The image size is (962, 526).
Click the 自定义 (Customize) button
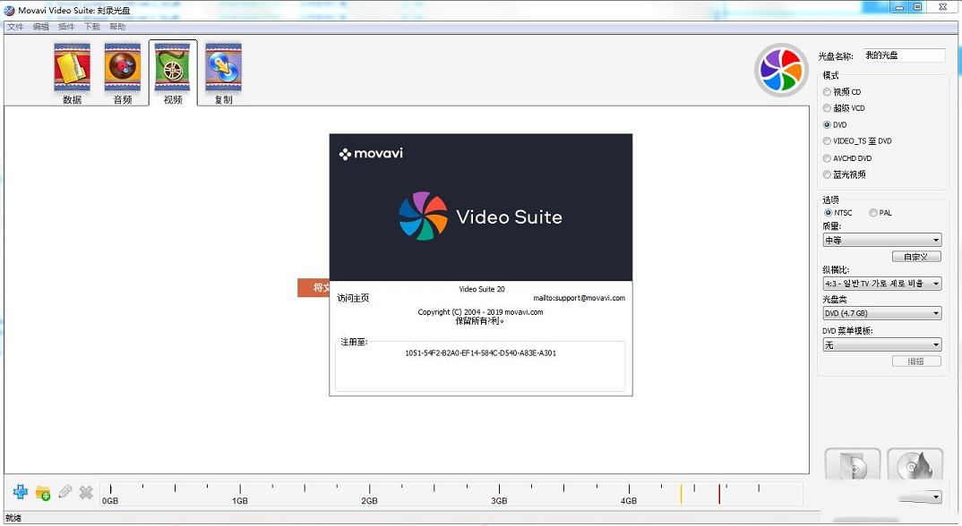(915, 256)
